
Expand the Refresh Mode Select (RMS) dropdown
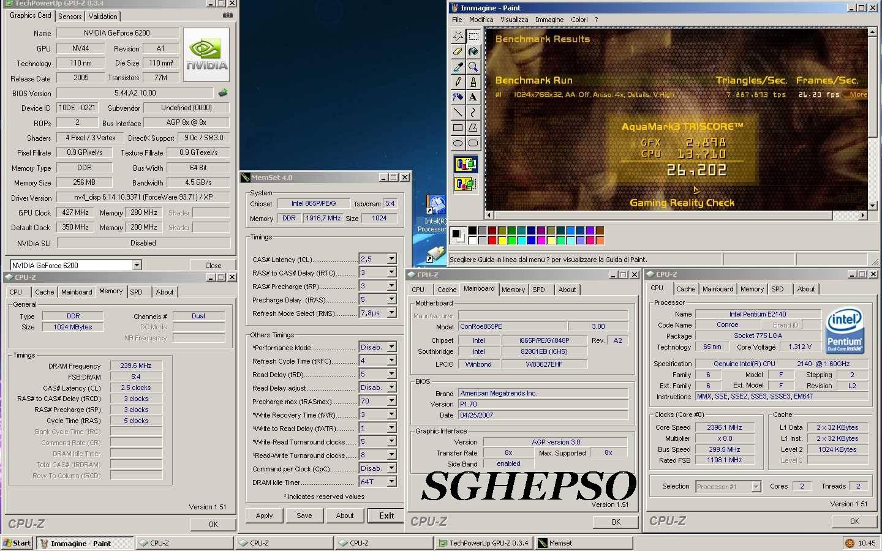click(391, 313)
